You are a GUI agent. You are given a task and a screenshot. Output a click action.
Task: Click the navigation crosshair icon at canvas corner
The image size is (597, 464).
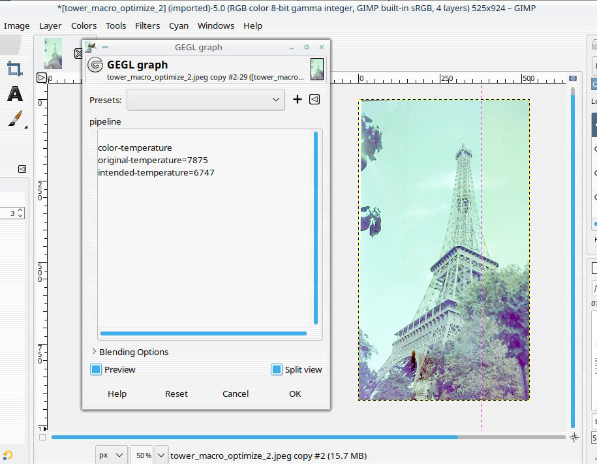[574, 437]
